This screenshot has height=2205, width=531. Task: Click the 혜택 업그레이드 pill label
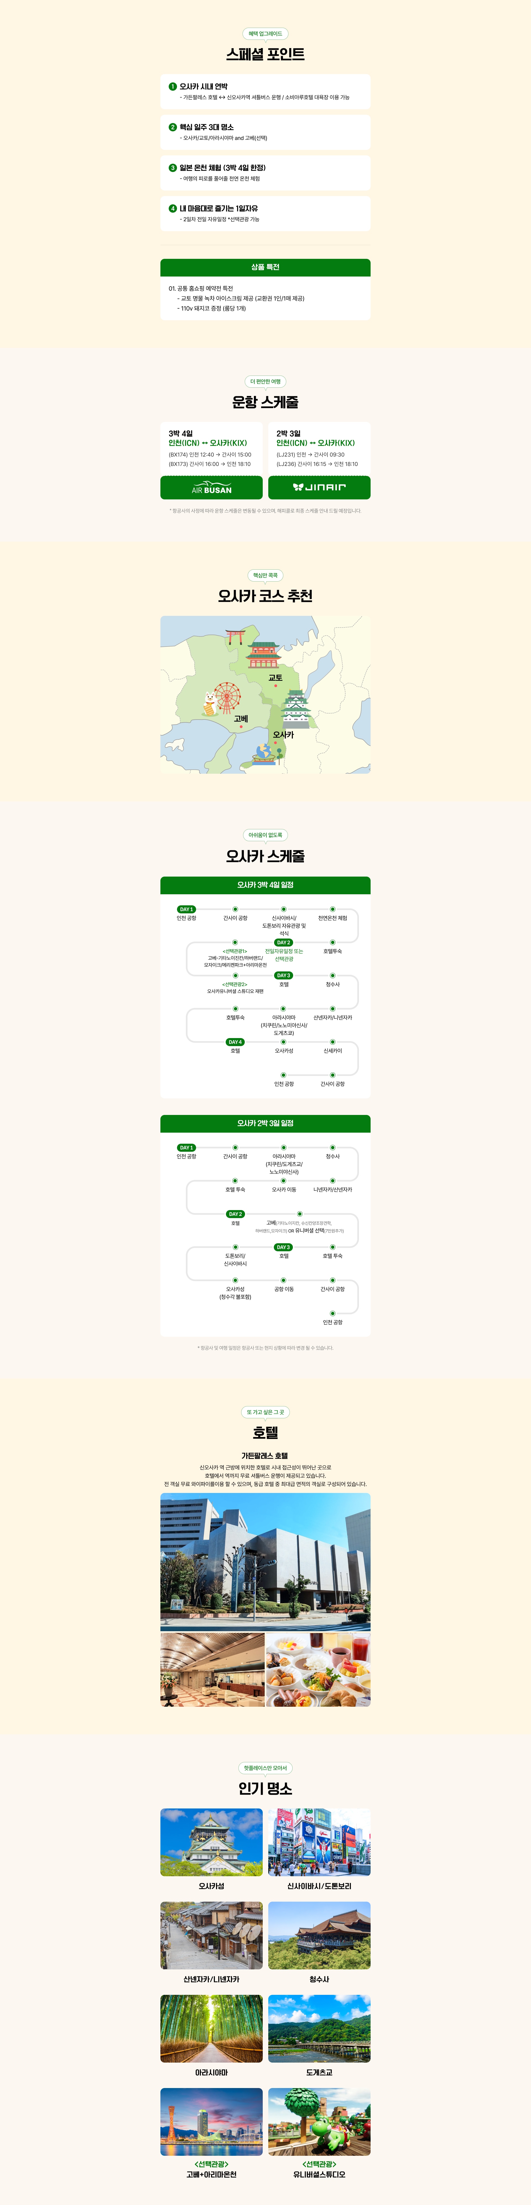pos(265,33)
